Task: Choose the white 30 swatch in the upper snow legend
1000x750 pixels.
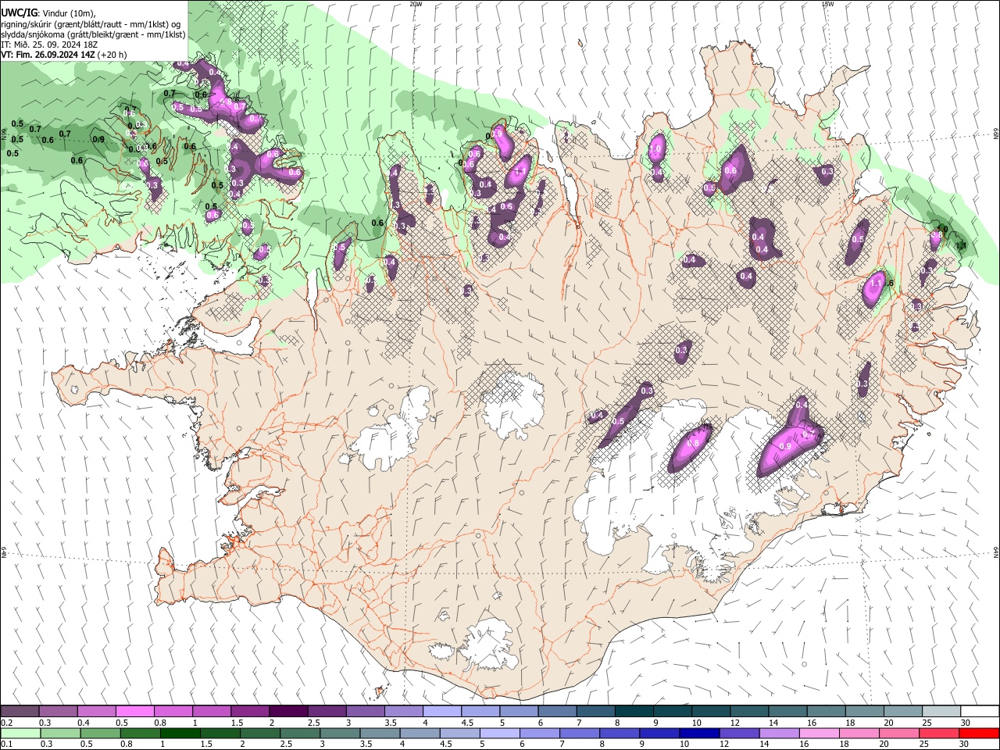Action: click(x=980, y=711)
